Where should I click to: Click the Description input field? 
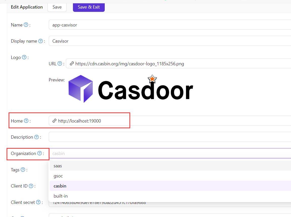click(169, 137)
